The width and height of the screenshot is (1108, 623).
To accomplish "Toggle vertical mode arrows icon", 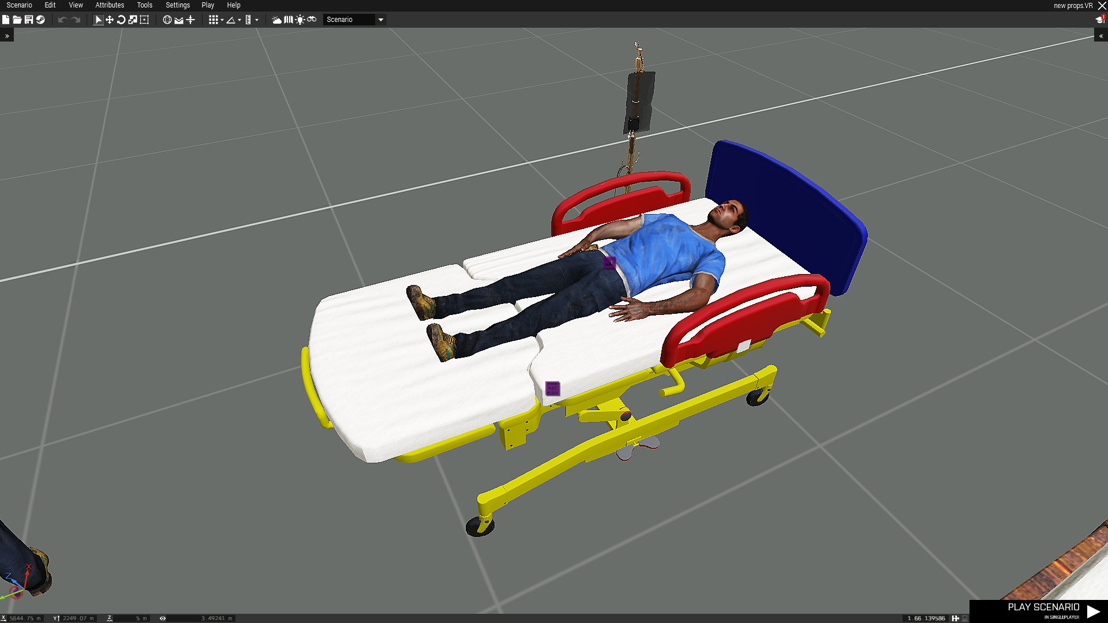I will click(190, 20).
